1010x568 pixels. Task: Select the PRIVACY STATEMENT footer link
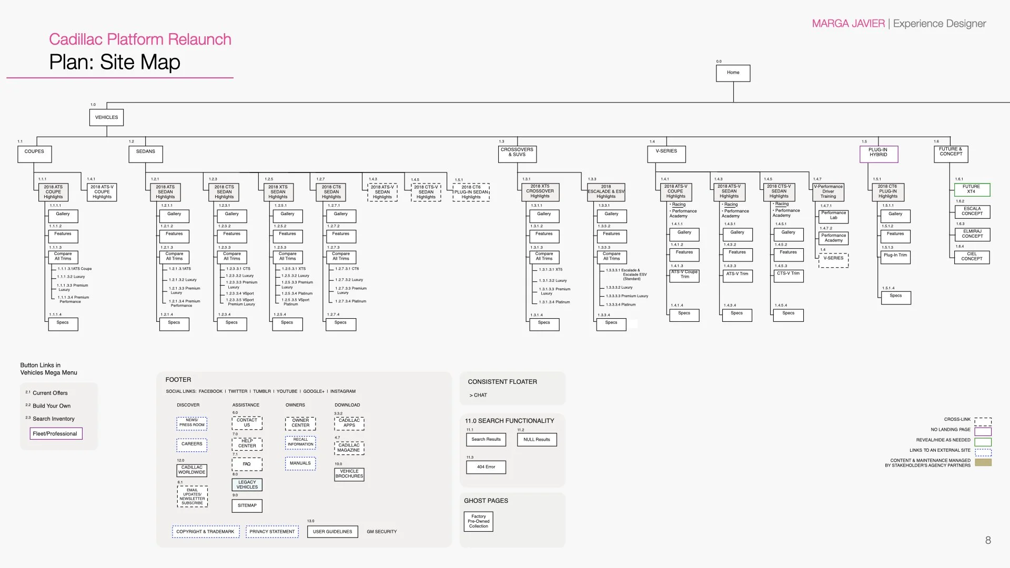coord(271,532)
